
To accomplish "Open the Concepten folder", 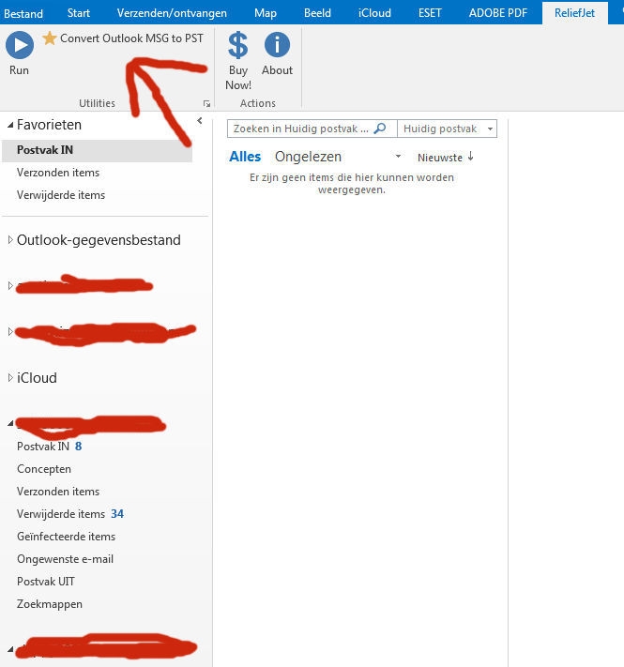I will tap(44, 469).
